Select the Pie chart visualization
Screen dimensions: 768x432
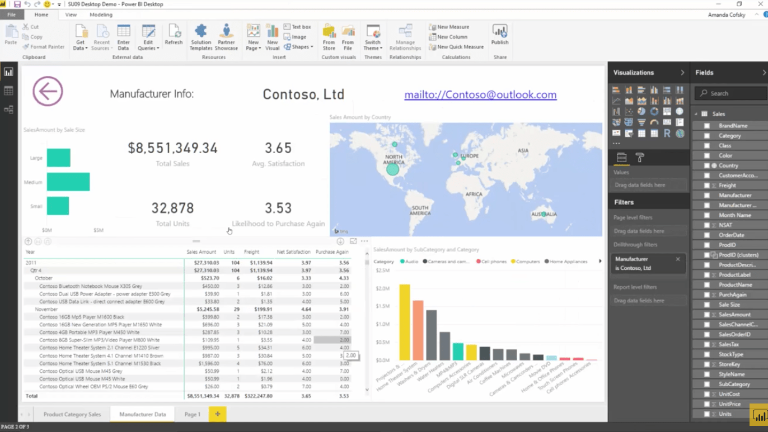(641, 111)
